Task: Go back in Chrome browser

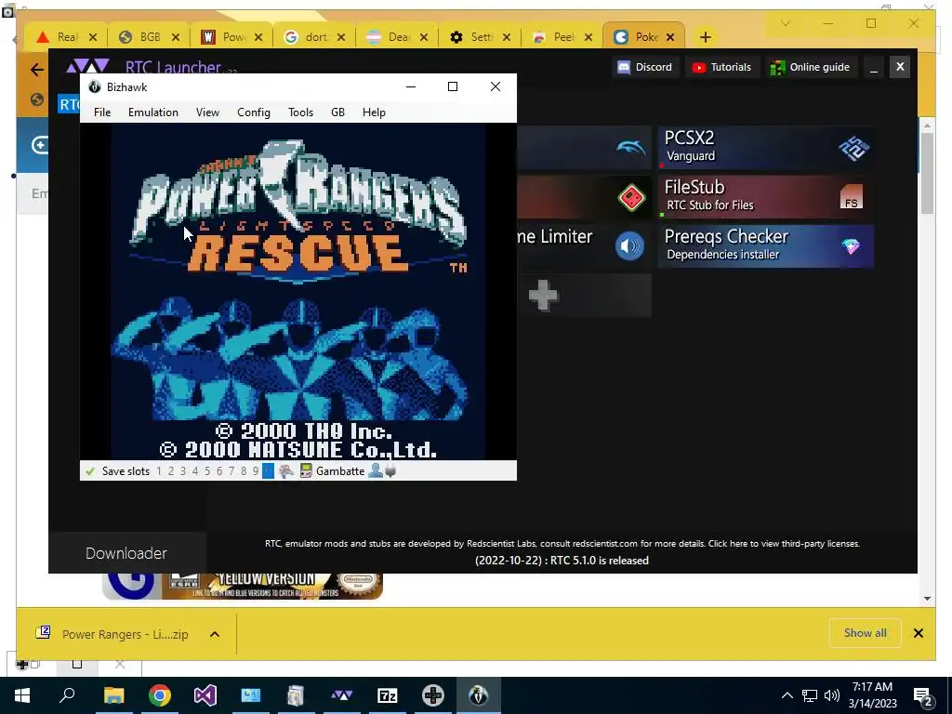Action: tap(37, 70)
